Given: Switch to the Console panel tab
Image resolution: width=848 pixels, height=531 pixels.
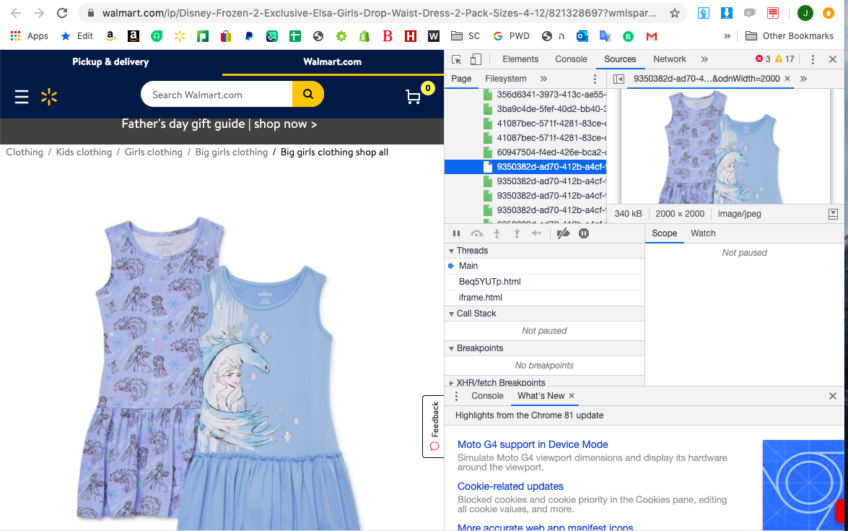Looking at the screenshot, I should [x=571, y=59].
